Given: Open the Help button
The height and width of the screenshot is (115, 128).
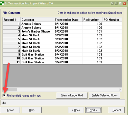Looking at the screenshot, I should [32, 110].
